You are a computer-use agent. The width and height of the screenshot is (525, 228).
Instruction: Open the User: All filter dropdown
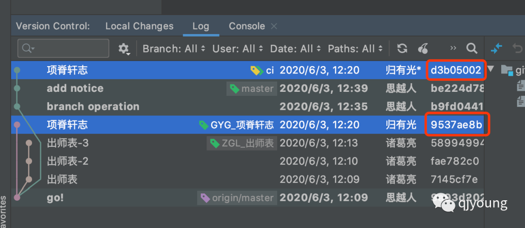(x=238, y=49)
